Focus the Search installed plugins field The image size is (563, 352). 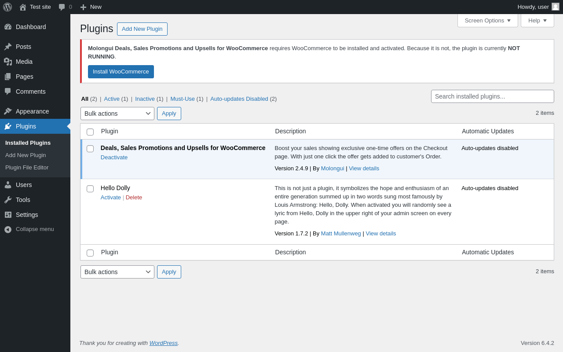(x=493, y=96)
